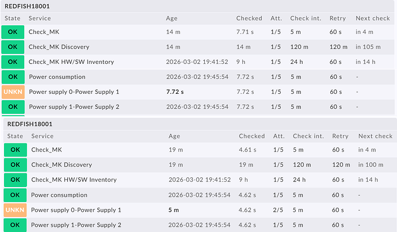Select the lower REDFISH18001 host title

(30, 124)
